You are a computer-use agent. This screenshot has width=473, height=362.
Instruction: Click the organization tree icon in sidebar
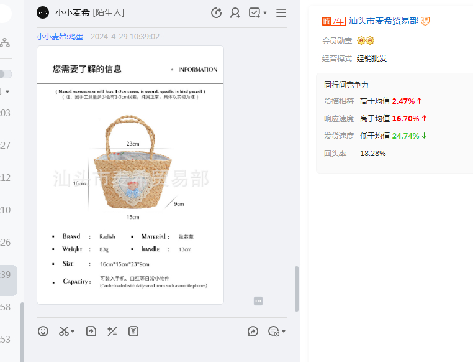tap(5, 42)
